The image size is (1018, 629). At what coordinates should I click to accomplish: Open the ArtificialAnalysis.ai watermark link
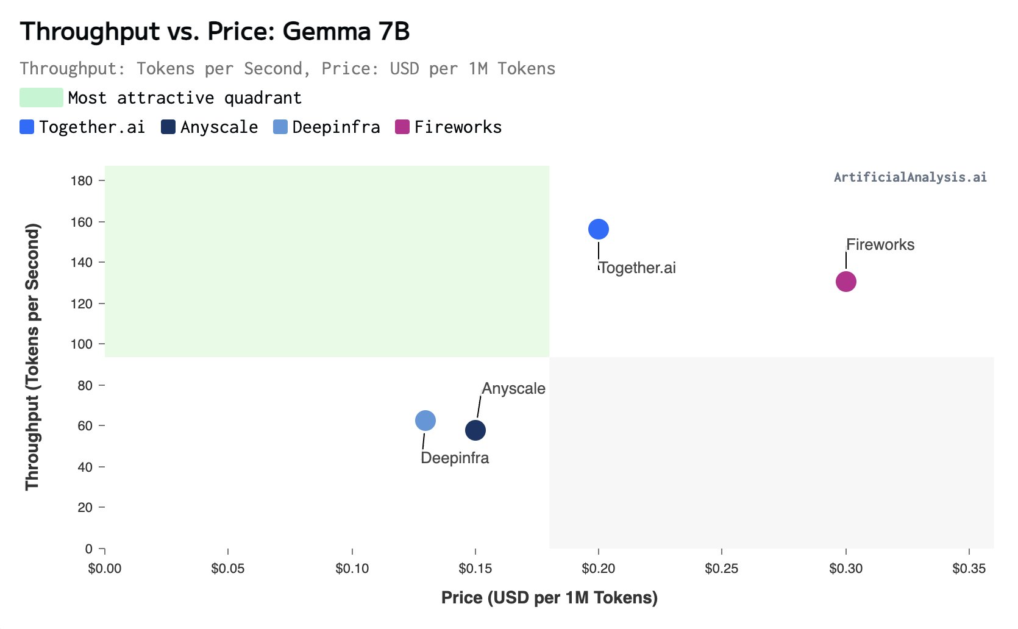click(x=910, y=177)
